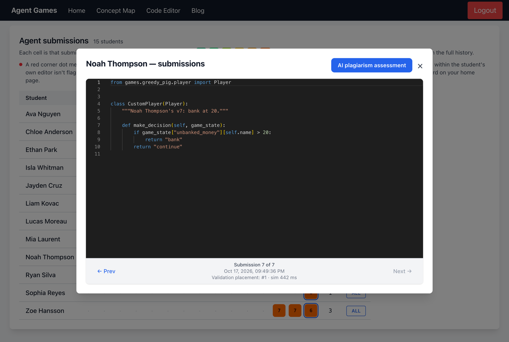Switch to Code Editor page

163,10
